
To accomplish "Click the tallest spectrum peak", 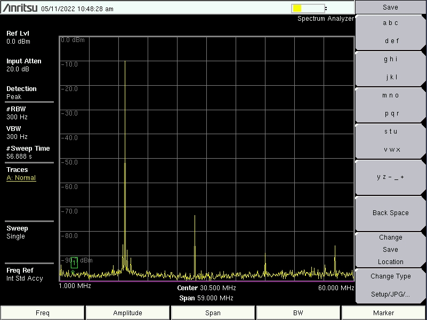I will (125, 62).
